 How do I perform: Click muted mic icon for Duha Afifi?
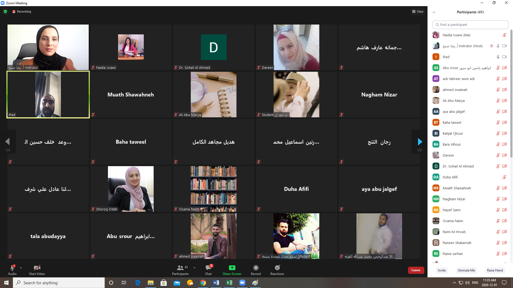click(504, 177)
